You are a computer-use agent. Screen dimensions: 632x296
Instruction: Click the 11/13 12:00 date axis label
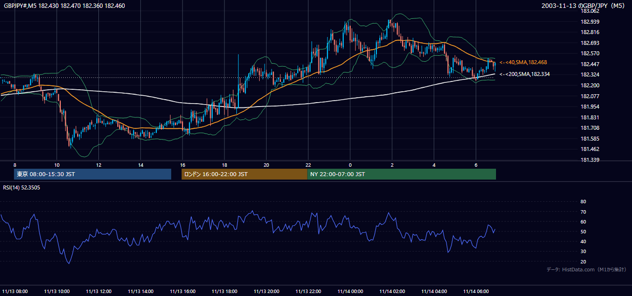(x=99, y=291)
